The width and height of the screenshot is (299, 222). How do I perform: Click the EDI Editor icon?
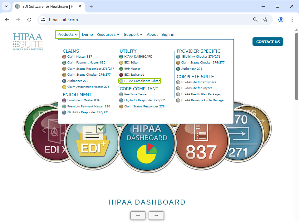(x=121, y=63)
